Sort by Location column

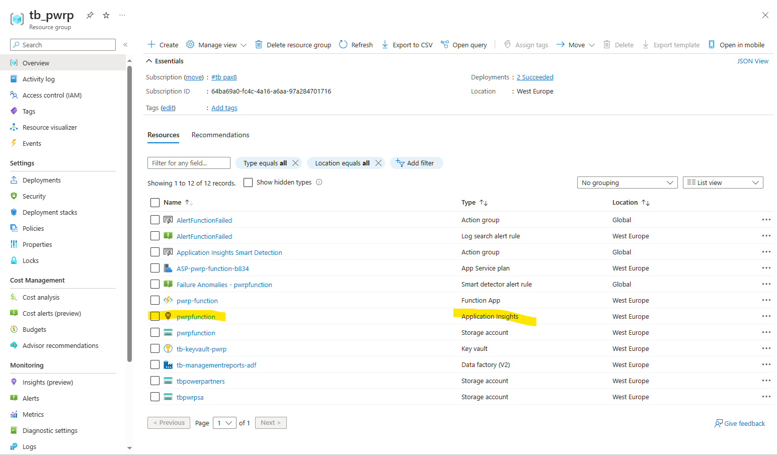[x=631, y=202]
